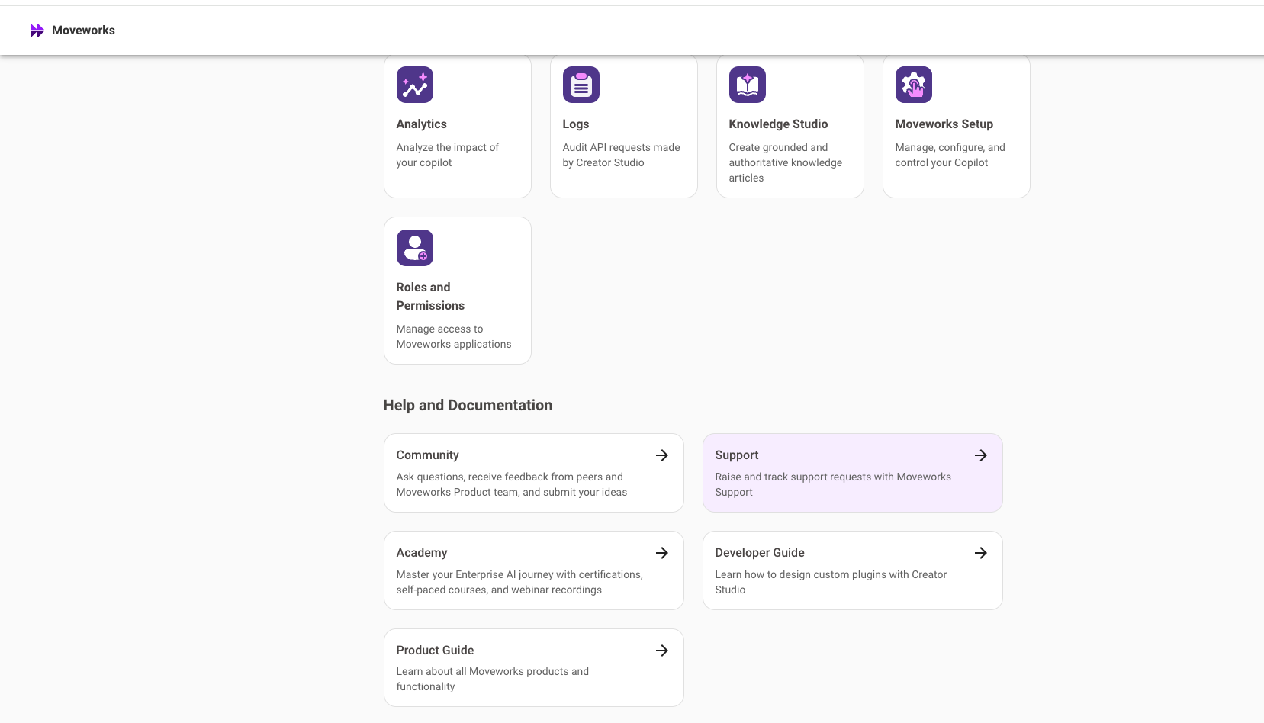Click the Moveworks logo icon in header
The width and height of the screenshot is (1264, 723).
coord(37,31)
